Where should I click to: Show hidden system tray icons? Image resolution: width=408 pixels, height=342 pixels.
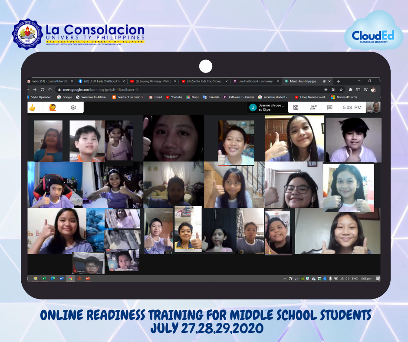click(285, 279)
